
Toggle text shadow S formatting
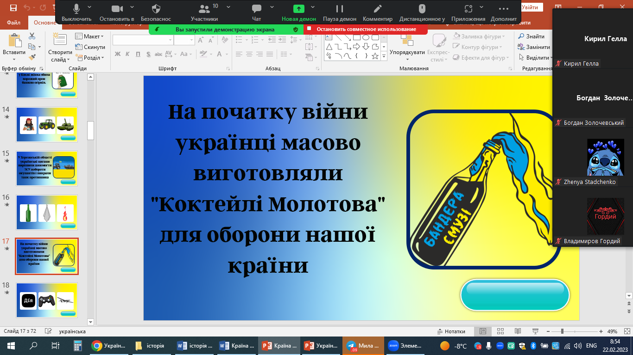point(148,54)
